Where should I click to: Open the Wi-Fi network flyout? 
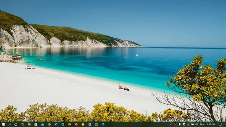click(188, 124)
